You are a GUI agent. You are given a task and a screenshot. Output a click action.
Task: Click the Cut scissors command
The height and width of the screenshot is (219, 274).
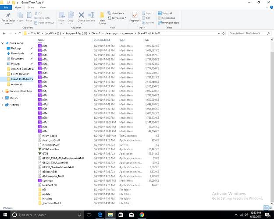tap(38, 13)
